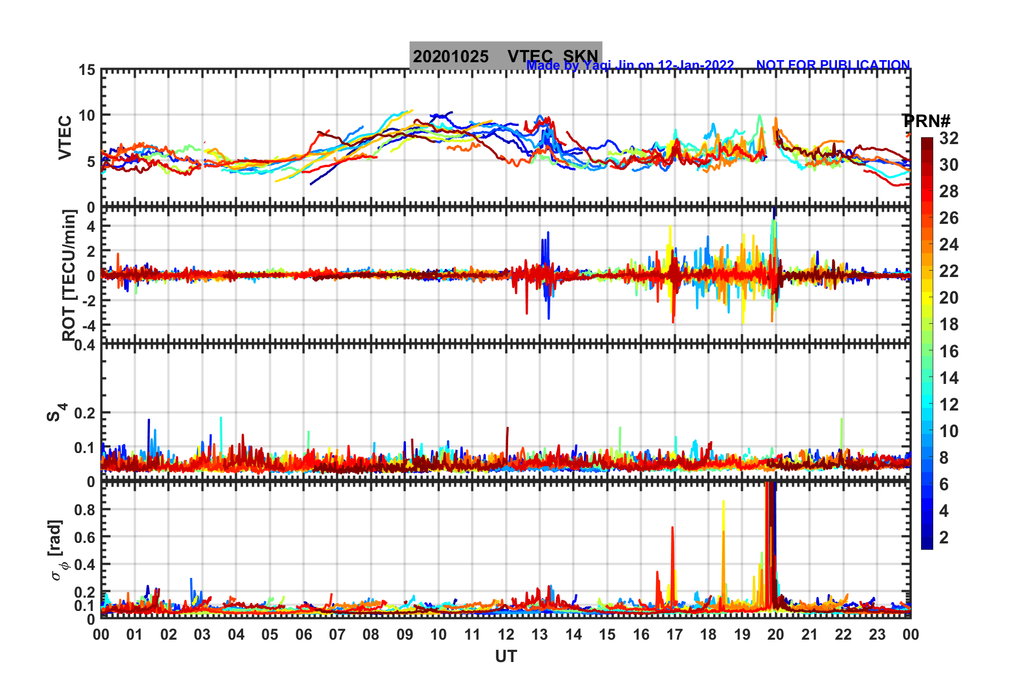Select the UT axis tick "17"
The height and width of the screenshot is (687, 1012).
point(675,634)
